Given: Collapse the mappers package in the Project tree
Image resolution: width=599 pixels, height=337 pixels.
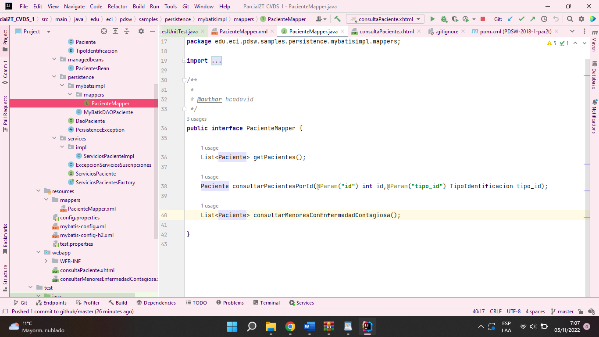Looking at the screenshot, I should click(x=69, y=94).
